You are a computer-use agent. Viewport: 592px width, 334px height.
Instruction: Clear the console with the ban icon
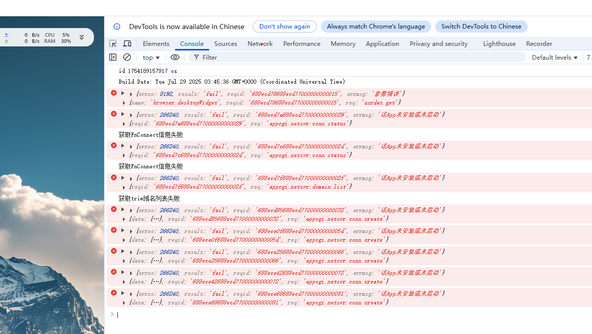pyautogui.click(x=127, y=58)
